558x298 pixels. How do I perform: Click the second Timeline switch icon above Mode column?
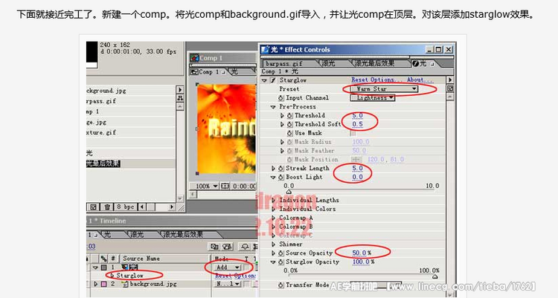(x=227, y=247)
